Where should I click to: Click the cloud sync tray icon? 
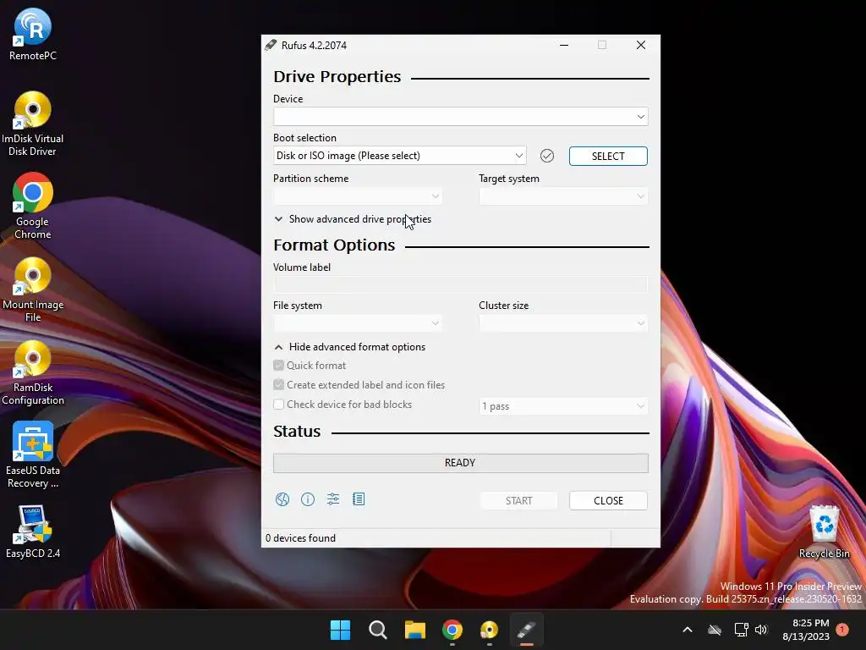715,630
